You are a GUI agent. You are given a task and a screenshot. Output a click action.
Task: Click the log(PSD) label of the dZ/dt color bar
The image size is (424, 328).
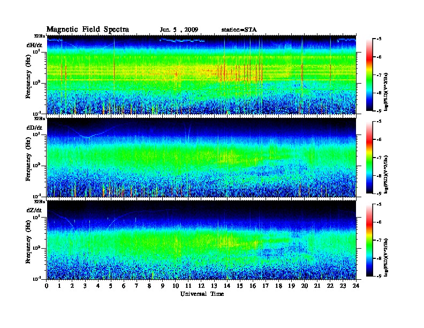click(x=386, y=257)
